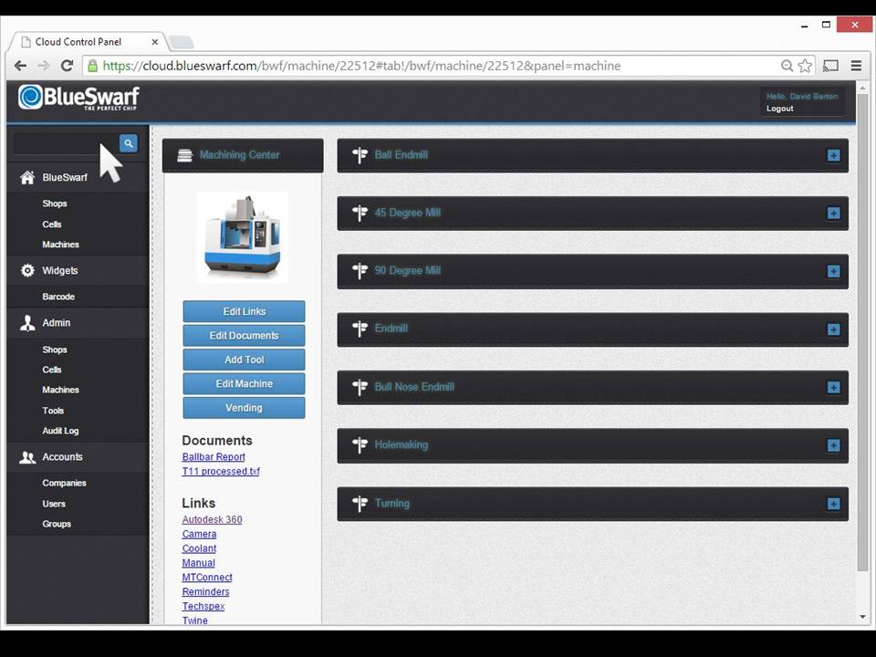Click the Edit Machine button
Image resolution: width=876 pixels, height=657 pixels.
245,384
